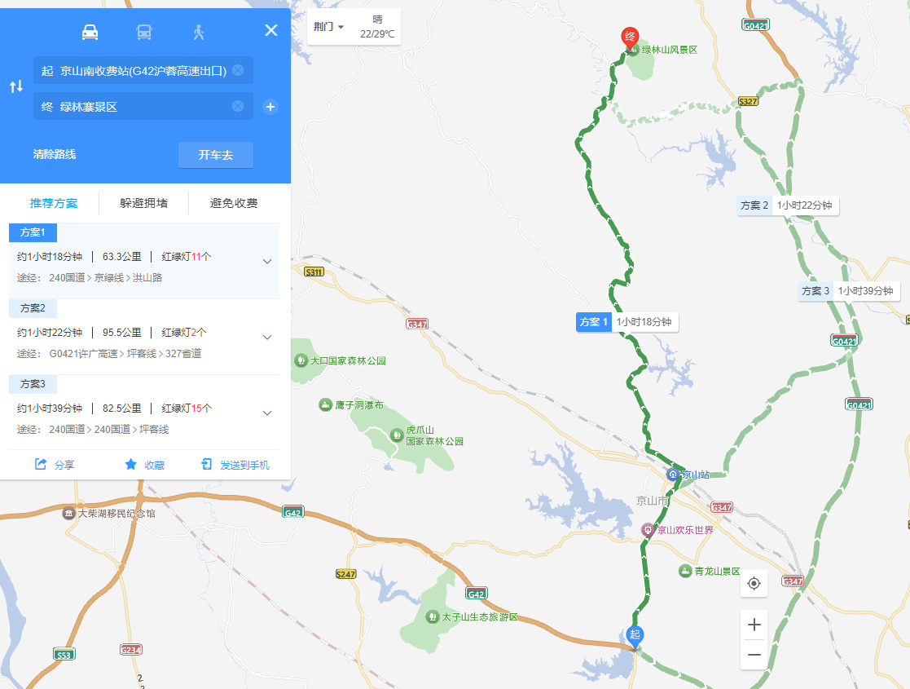Expand details for 方案1 route
The width and height of the screenshot is (910, 689).
pos(267,262)
